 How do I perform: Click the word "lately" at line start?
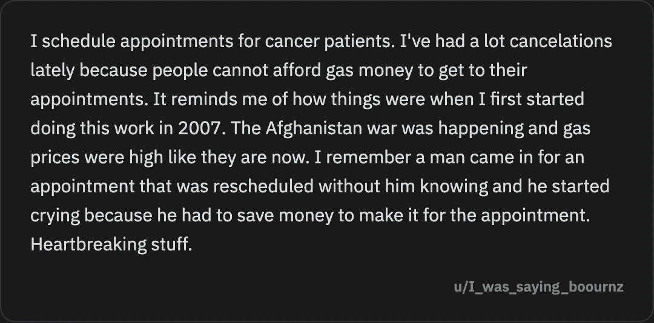click(x=53, y=71)
